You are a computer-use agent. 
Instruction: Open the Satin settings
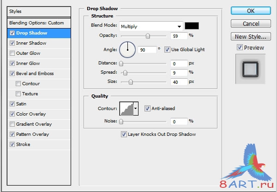21,104
